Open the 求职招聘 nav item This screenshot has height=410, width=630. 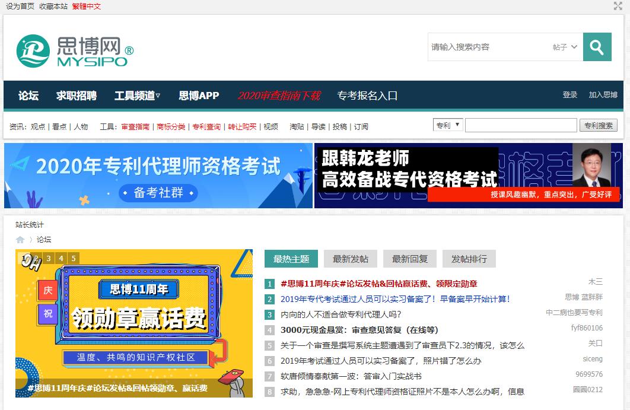pyautogui.click(x=77, y=96)
